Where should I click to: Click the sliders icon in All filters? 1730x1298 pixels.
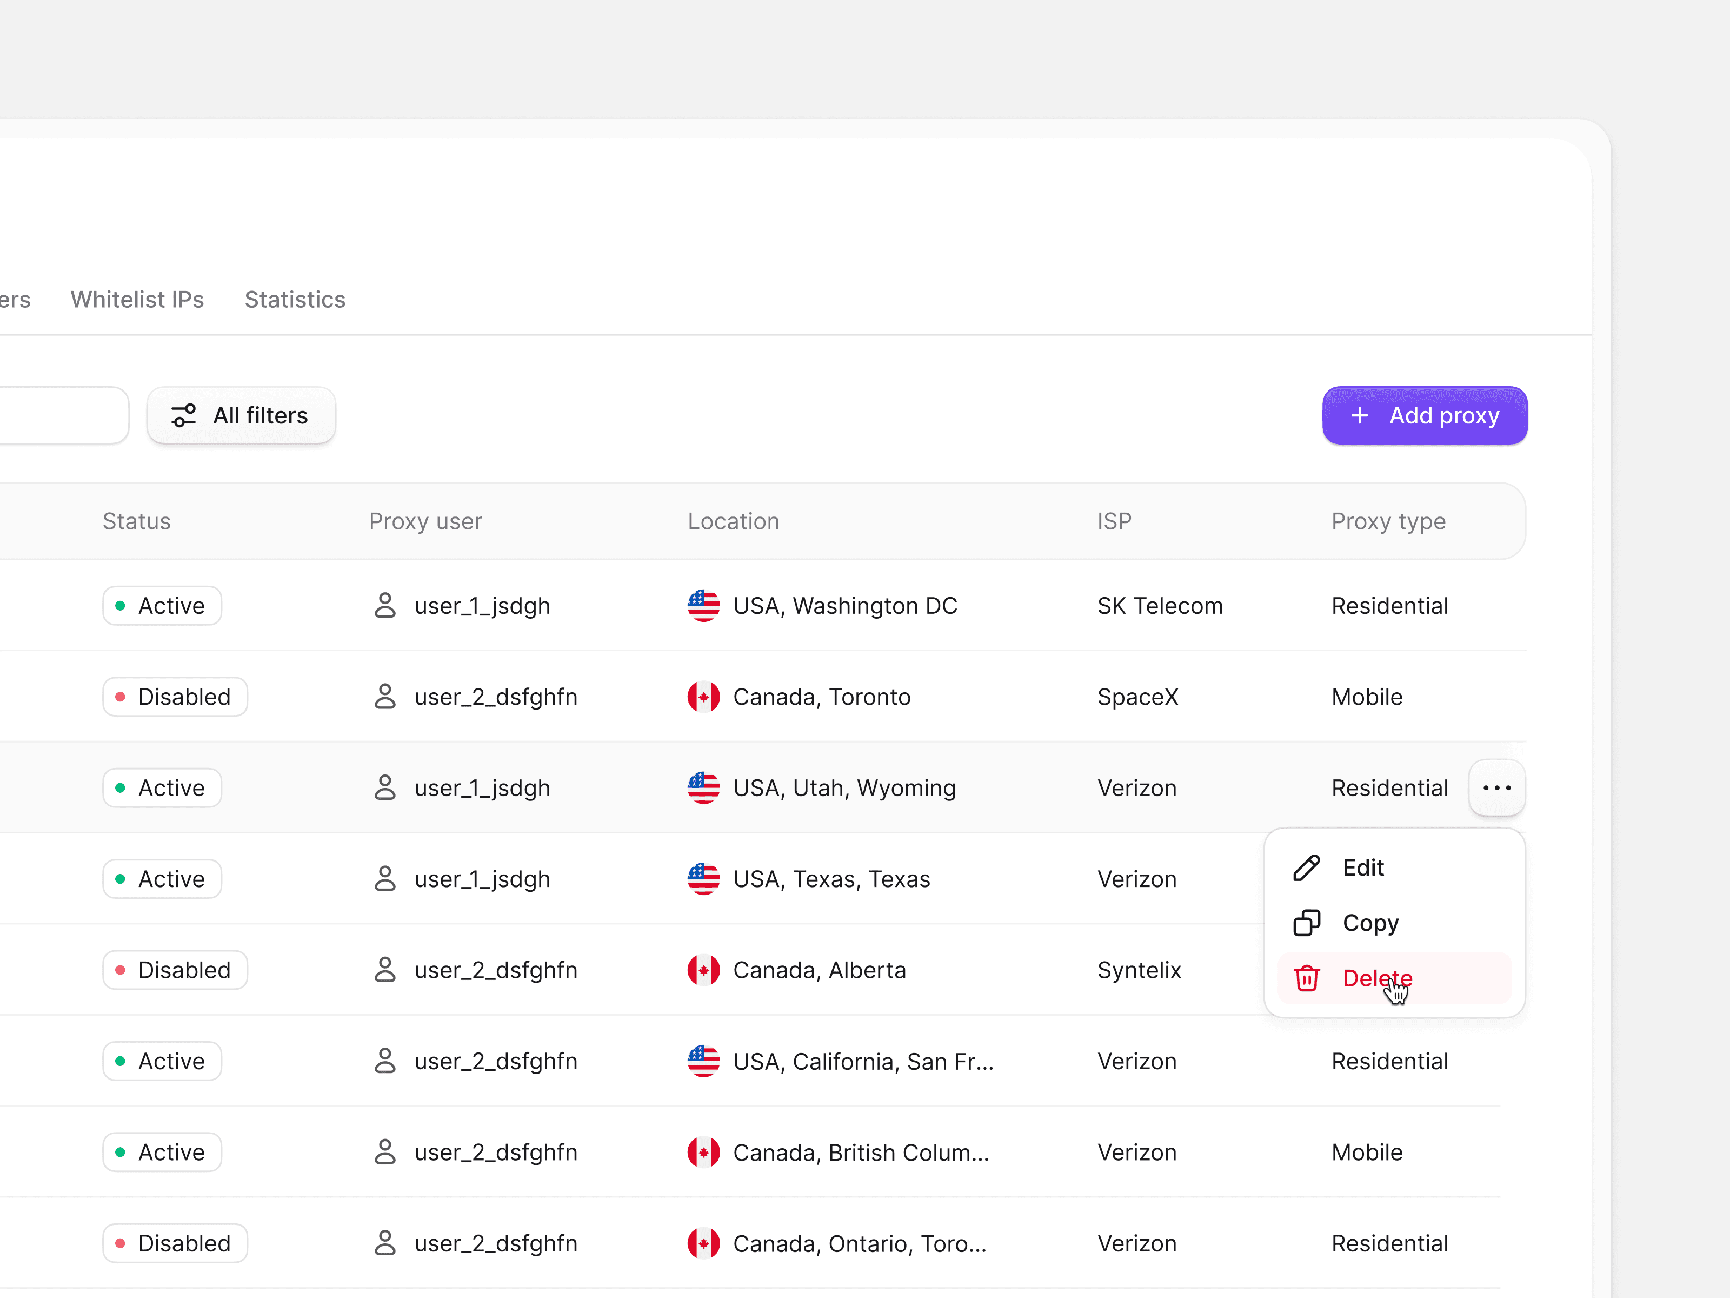184,415
